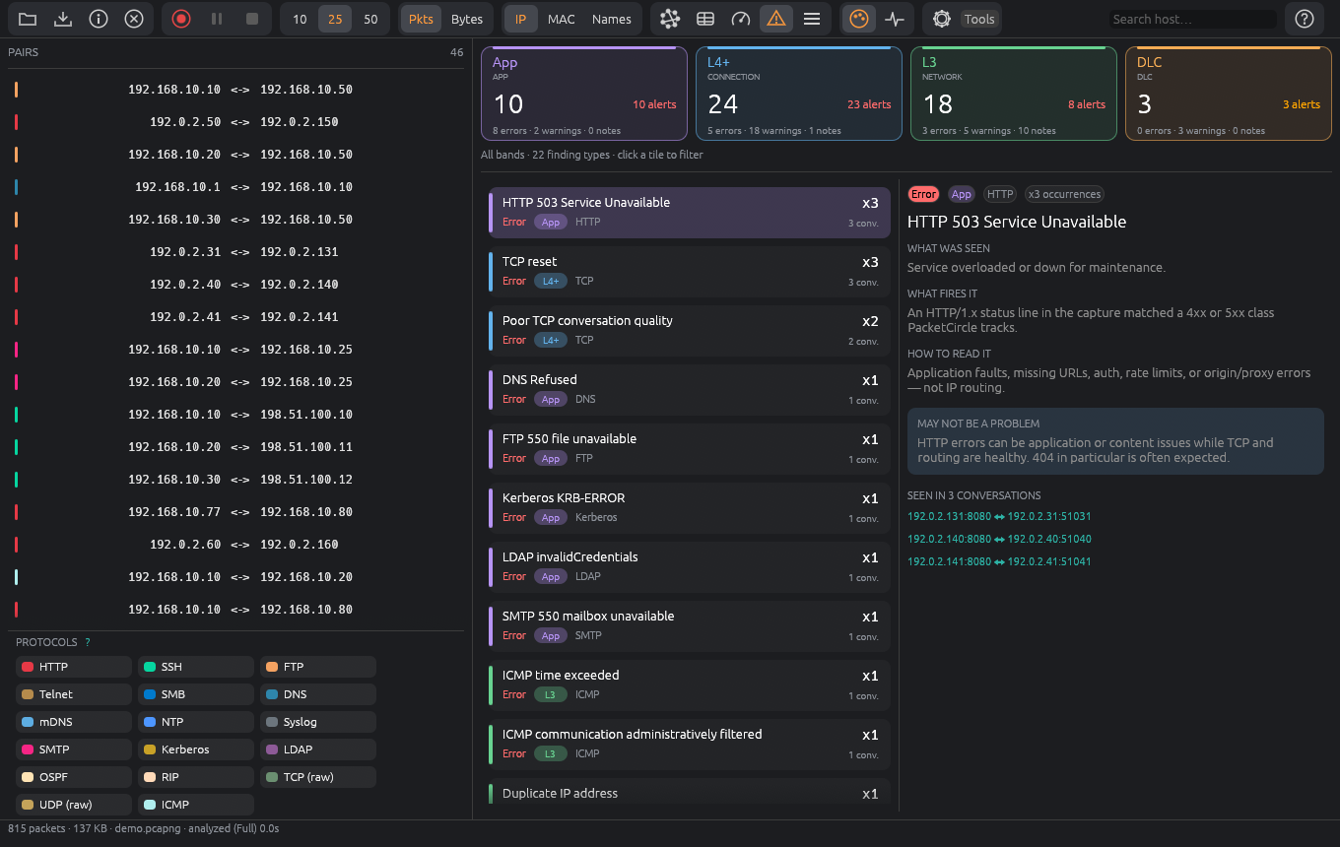This screenshot has height=847, width=1340.
Task: Open the Tools menu
Action: tap(979, 19)
